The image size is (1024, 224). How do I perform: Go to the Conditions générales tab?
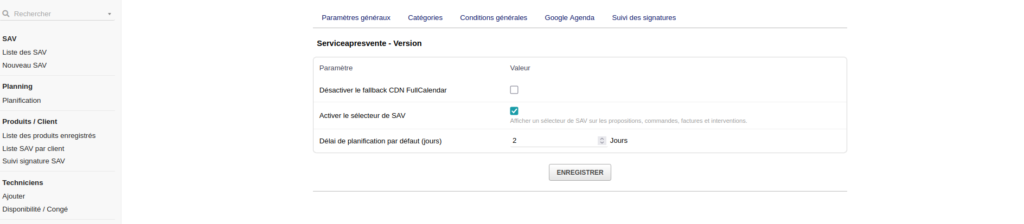tap(494, 18)
